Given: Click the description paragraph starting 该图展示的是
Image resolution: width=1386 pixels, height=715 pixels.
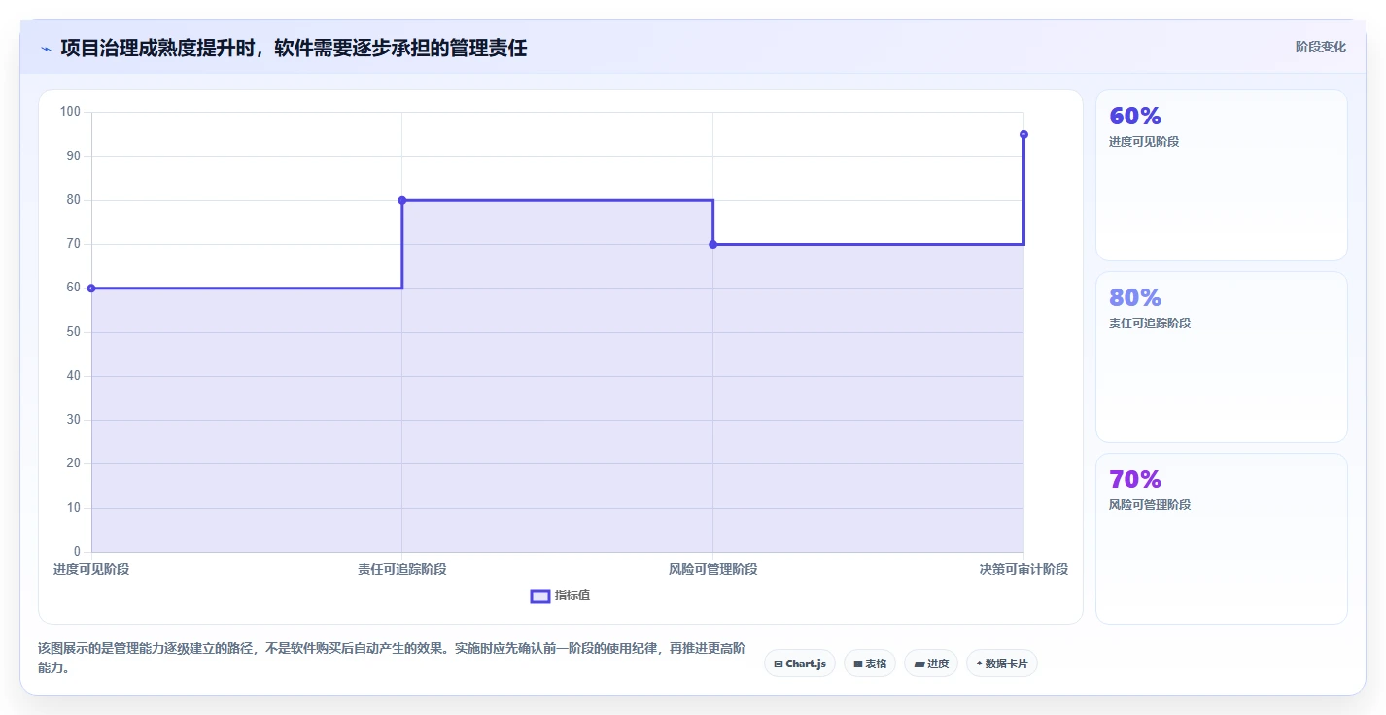Looking at the screenshot, I should pos(393,658).
